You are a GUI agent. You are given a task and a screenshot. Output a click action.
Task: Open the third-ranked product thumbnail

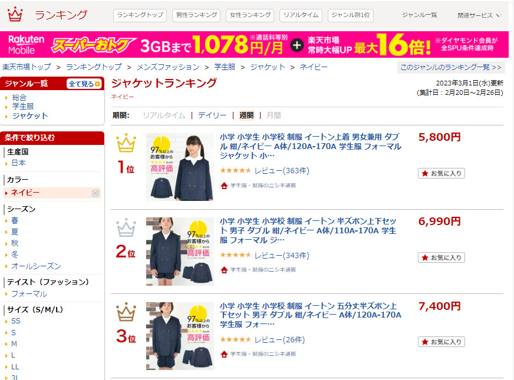tap(180, 336)
